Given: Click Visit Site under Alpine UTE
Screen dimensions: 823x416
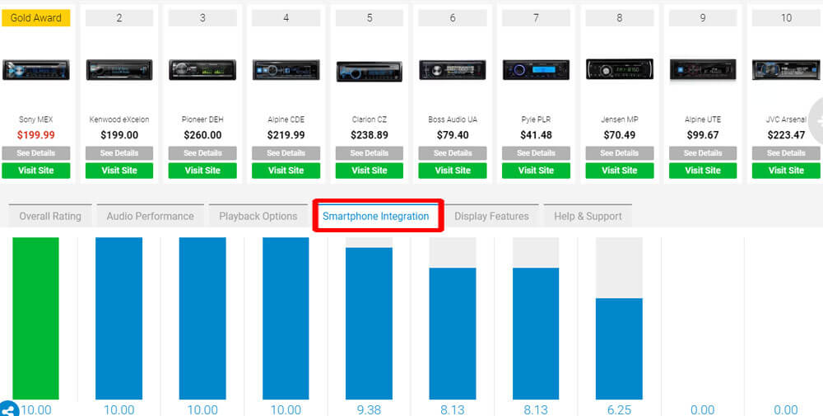Looking at the screenshot, I should [x=703, y=171].
